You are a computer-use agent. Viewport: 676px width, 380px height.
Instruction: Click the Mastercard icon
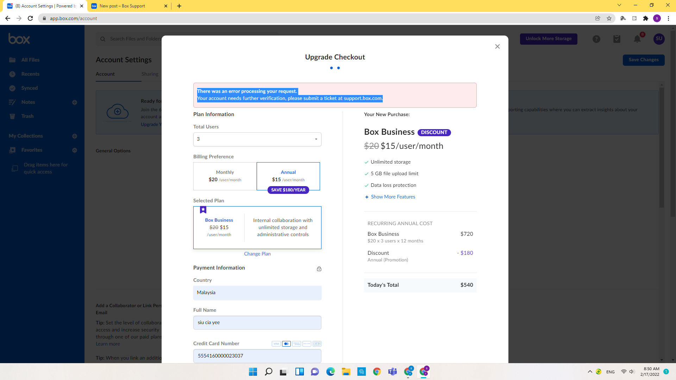tap(286, 344)
